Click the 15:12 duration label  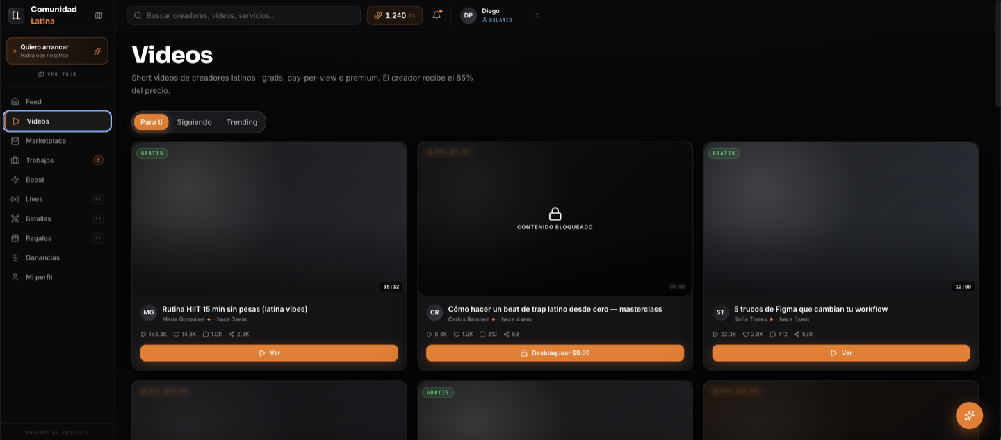(x=391, y=287)
